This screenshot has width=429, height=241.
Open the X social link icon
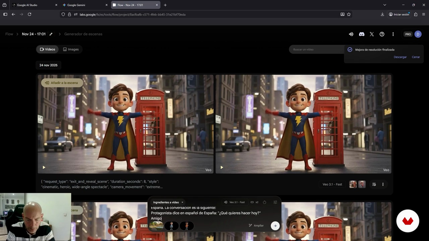372,34
